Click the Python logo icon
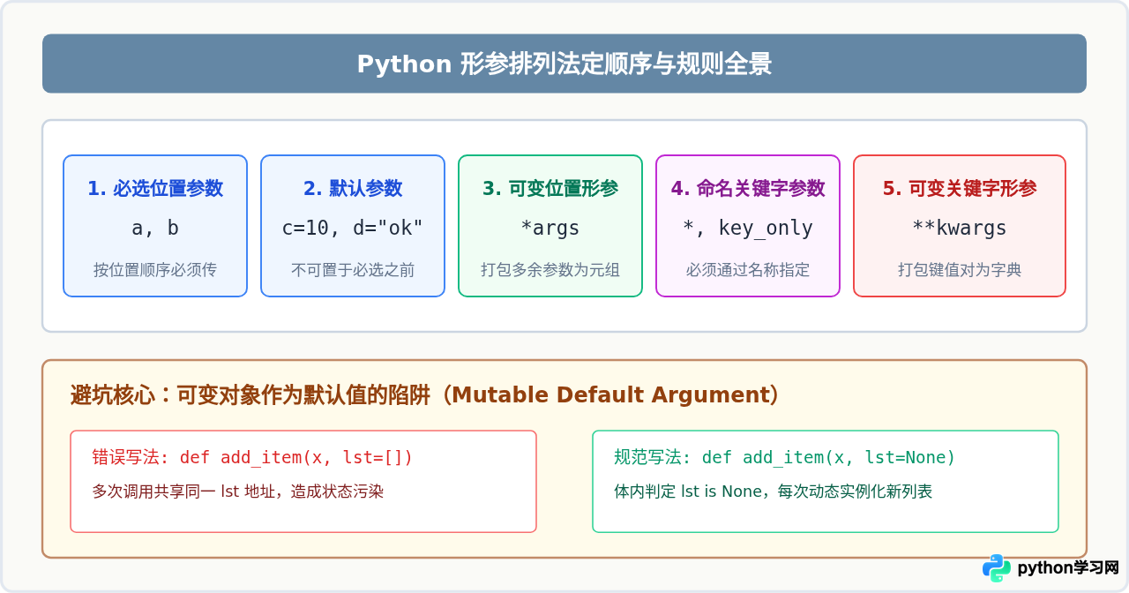Viewport: 1129px width, 593px height. coord(997,568)
